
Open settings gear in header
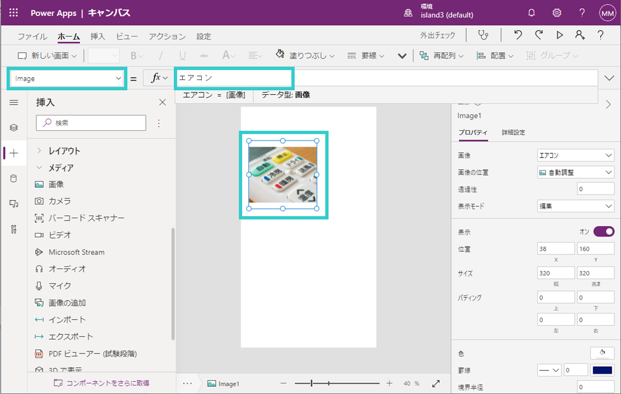point(557,13)
